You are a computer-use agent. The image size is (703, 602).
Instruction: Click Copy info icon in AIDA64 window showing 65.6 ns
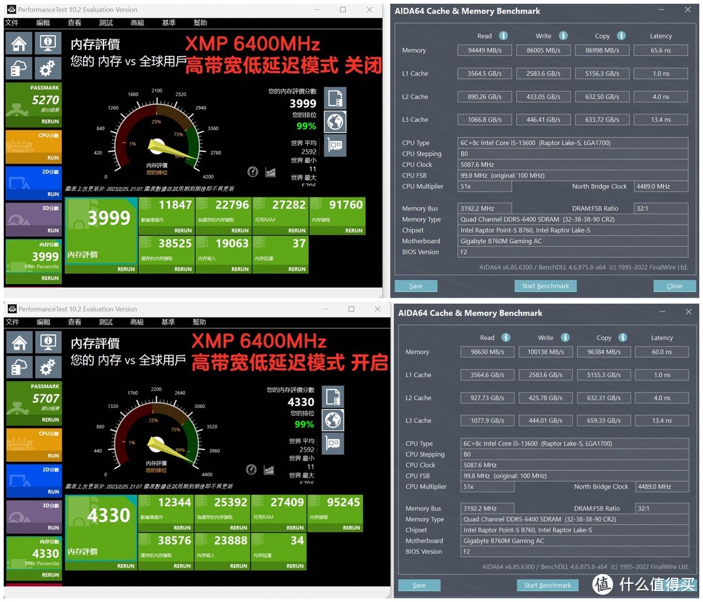click(621, 35)
